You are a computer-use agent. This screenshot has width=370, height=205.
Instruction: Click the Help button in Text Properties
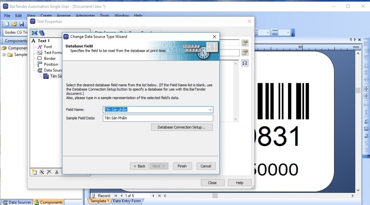coord(239,183)
